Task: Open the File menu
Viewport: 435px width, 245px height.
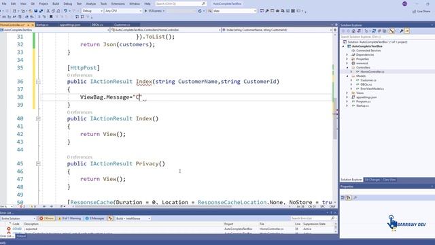Action: point(4,4)
